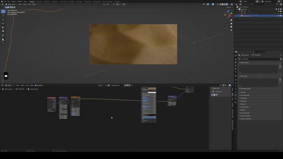Open the outliner filter funnel icon
Screen dimensions: 283x159
277,4
